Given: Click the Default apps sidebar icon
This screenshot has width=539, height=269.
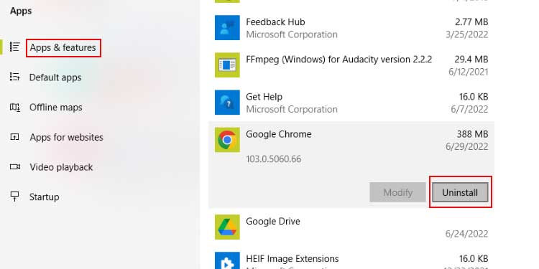Looking at the screenshot, I should tap(14, 77).
